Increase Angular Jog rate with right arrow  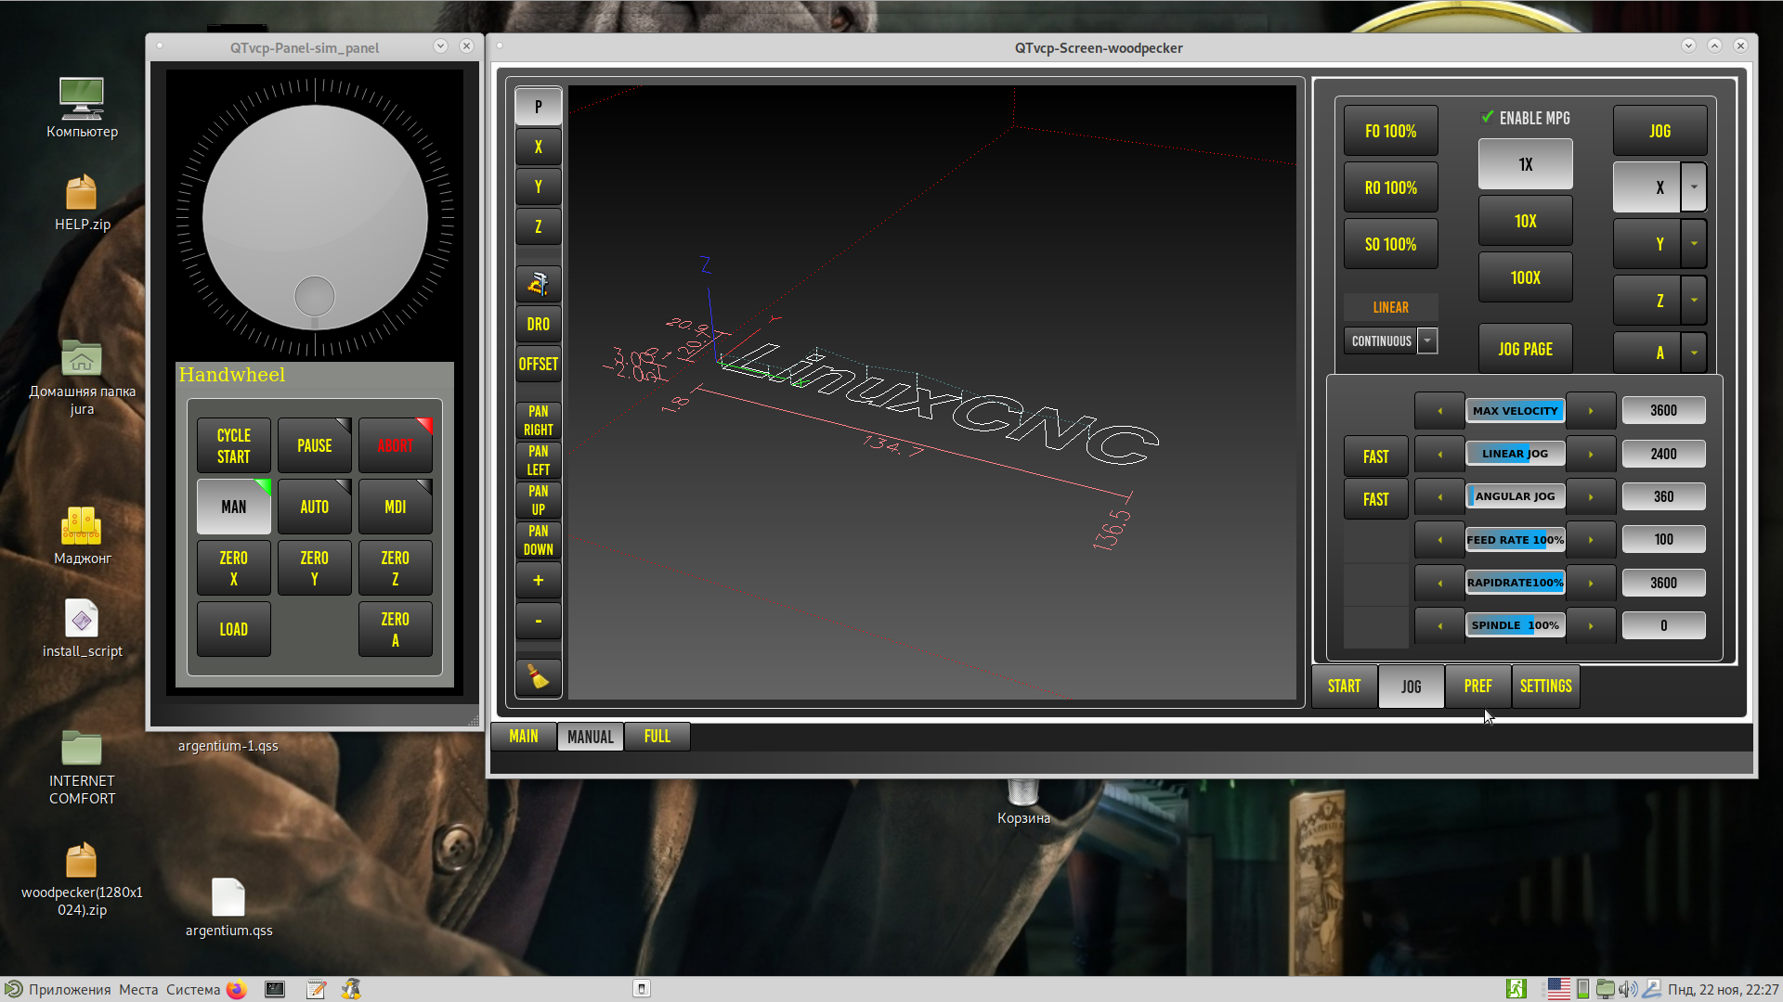(x=1591, y=496)
